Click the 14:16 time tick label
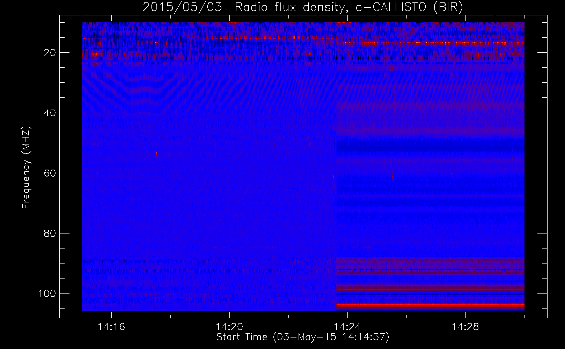Image resolution: width=565 pixels, height=349 pixels. [x=112, y=327]
